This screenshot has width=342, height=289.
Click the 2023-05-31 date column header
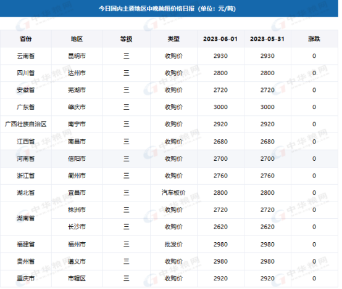click(267, 39)
